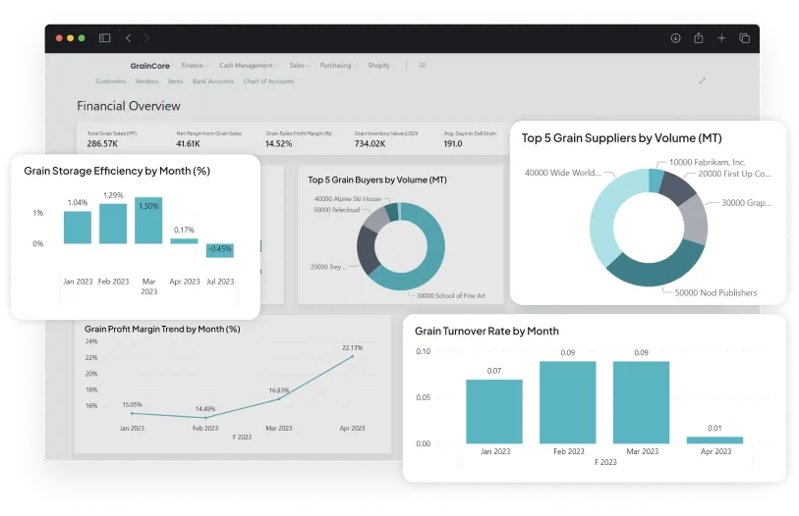Click the browser back arrow
799x516 pixels.
click(x=128, y=38)
